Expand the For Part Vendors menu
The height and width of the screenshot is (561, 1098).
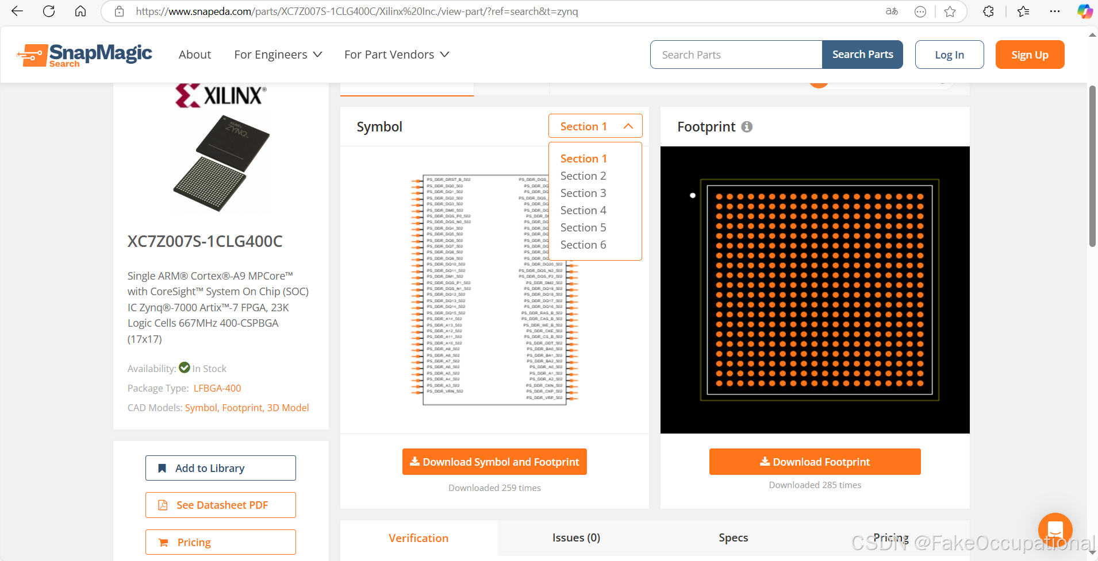[x=397, y=55]
